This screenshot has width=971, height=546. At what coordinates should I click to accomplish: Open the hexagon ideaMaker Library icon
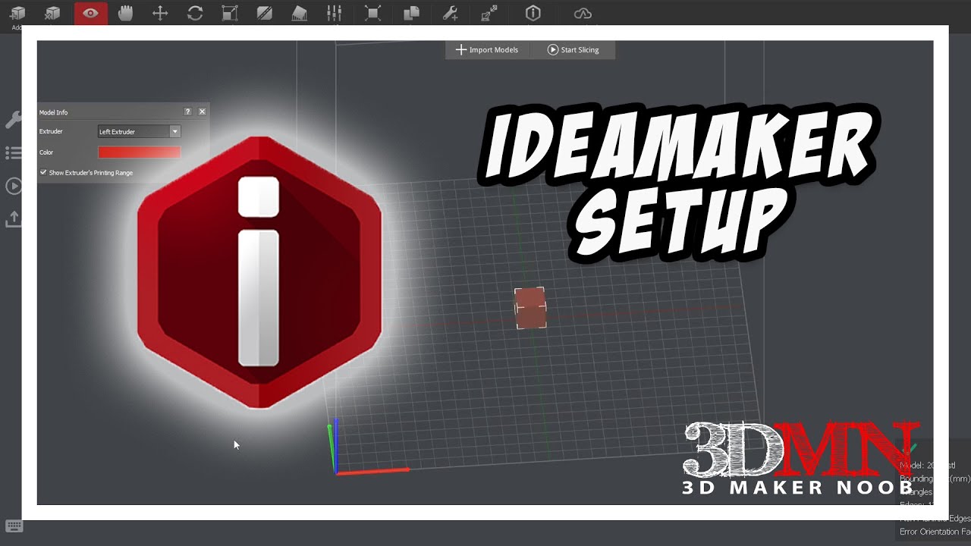[533, 13]
